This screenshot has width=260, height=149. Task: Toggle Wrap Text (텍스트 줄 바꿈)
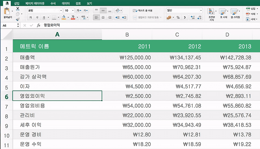point(142,10)
